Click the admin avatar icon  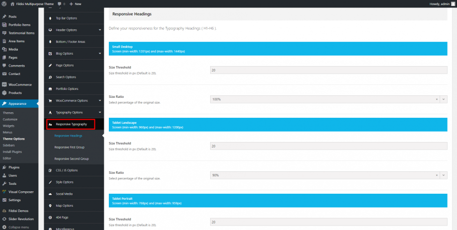coord(453,4)
